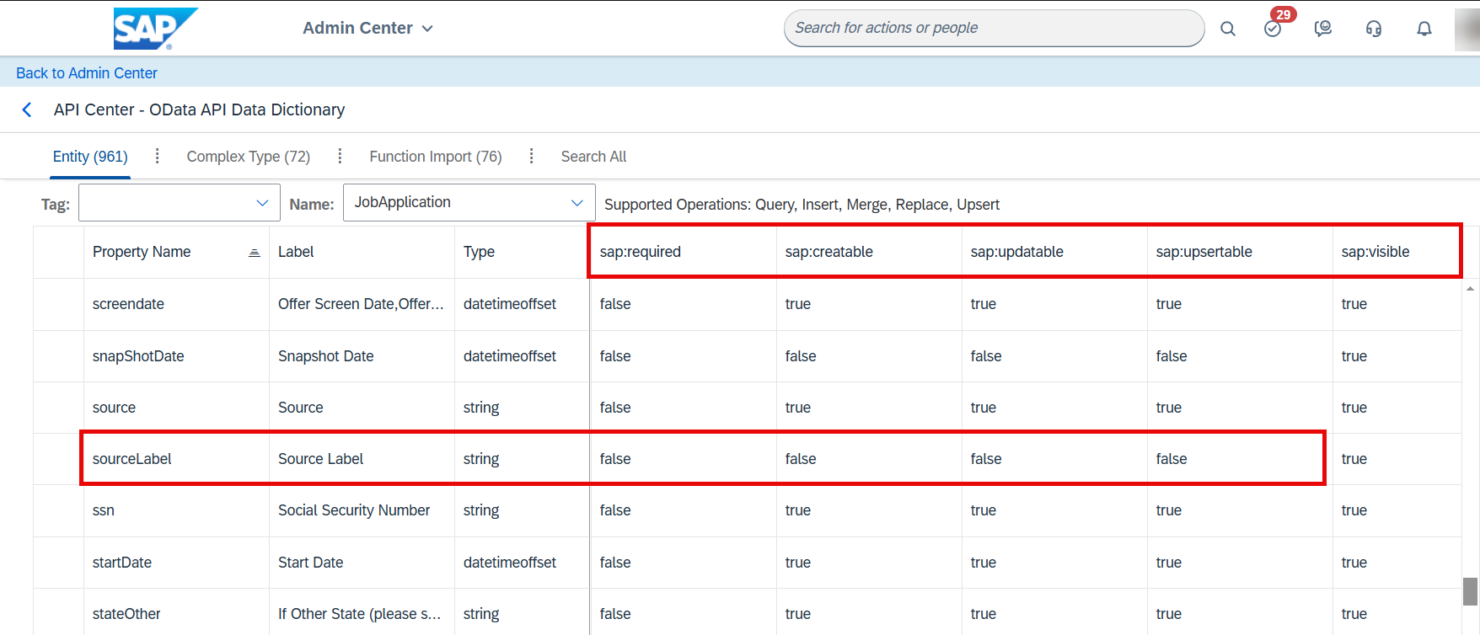Click the SAP logo
Image resolution: width=1480 pixels, height=635 pixels.
pos(155,29)
